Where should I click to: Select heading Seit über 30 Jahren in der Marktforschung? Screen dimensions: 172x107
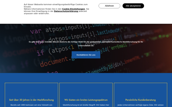32,100
